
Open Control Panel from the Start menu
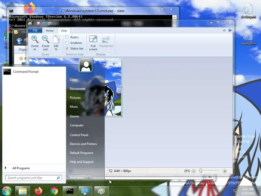click(x=79, y=135)
